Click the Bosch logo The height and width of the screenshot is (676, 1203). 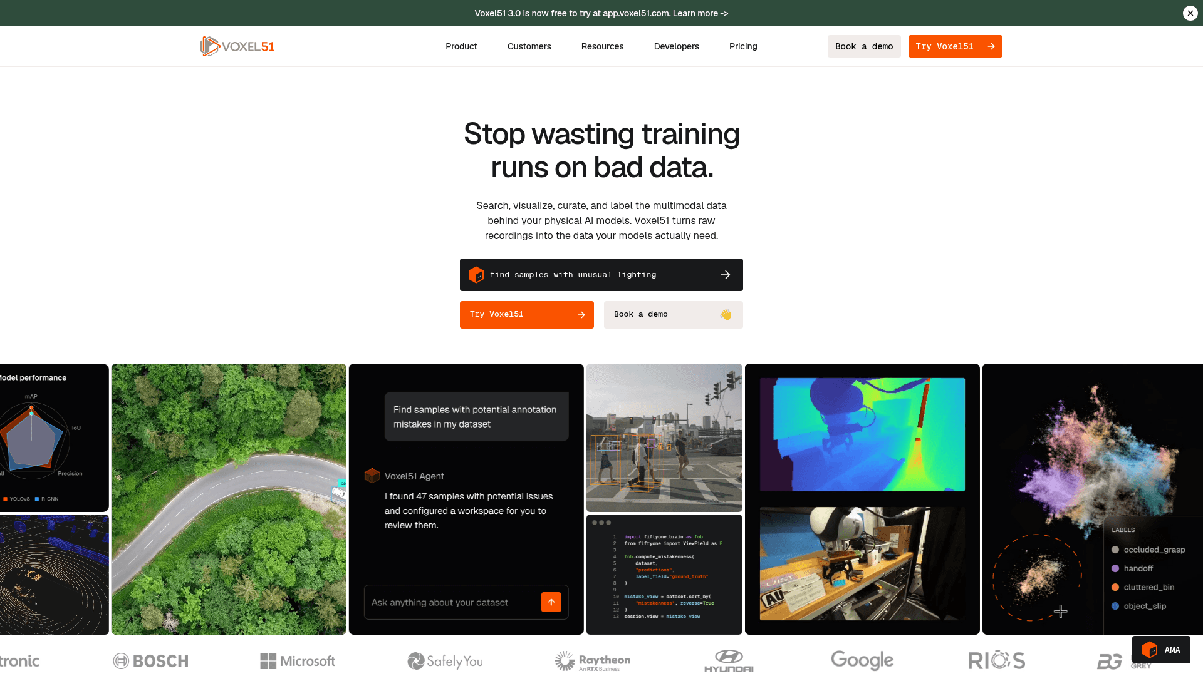pyautogui.click(x=150, y=661)
